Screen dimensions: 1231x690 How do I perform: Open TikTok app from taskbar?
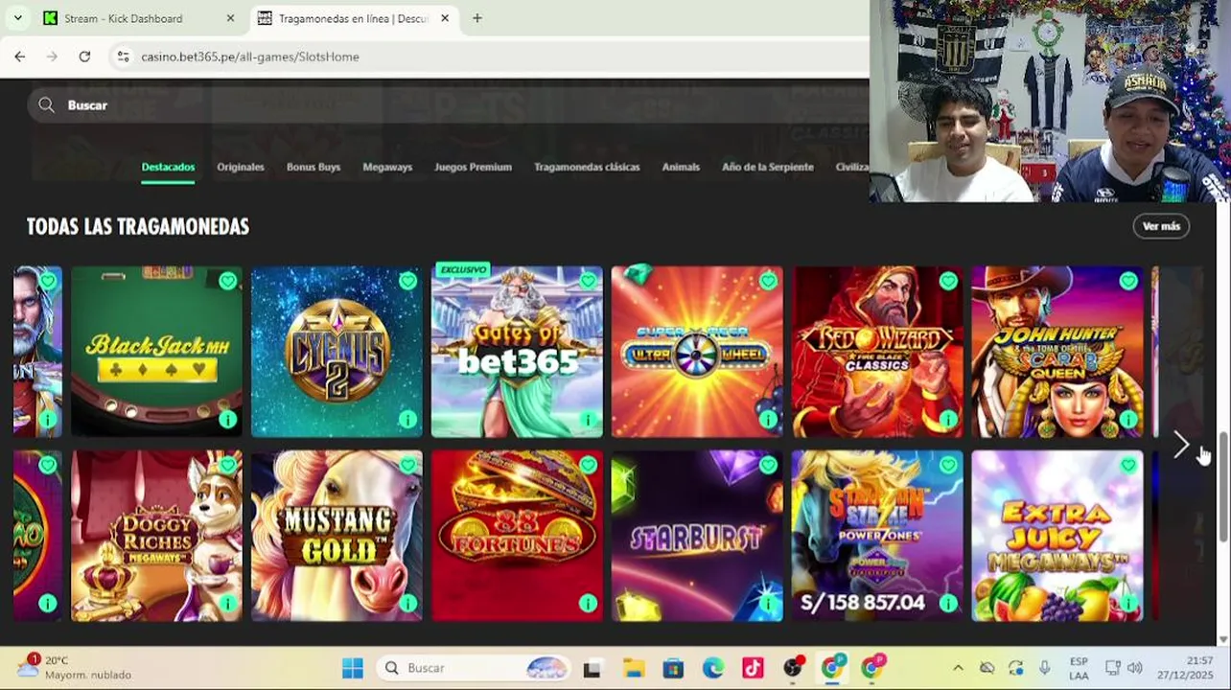click(753, 668)
